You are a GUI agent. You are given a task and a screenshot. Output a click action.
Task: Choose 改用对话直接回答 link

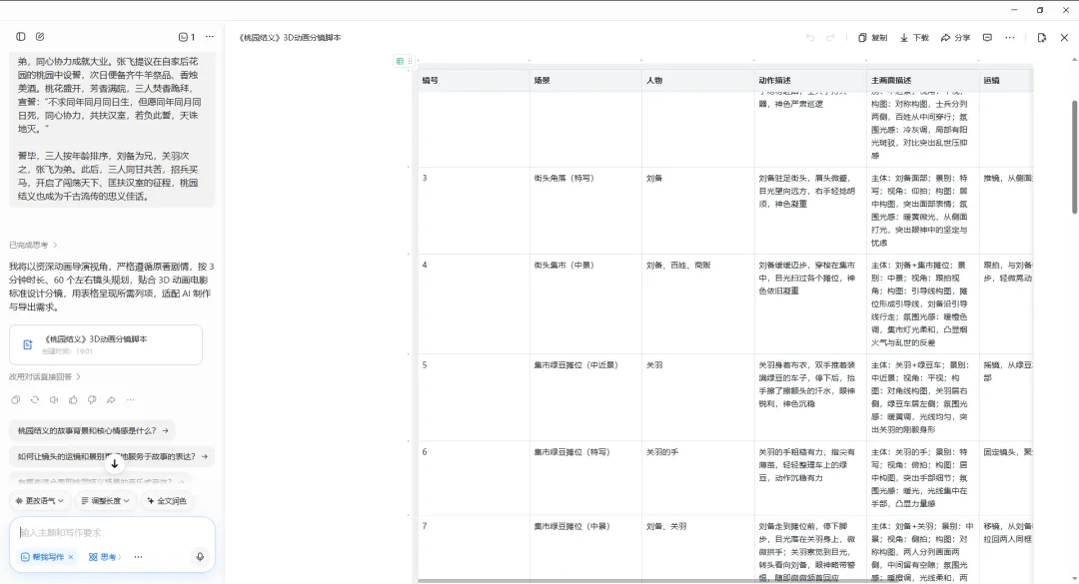45,377
